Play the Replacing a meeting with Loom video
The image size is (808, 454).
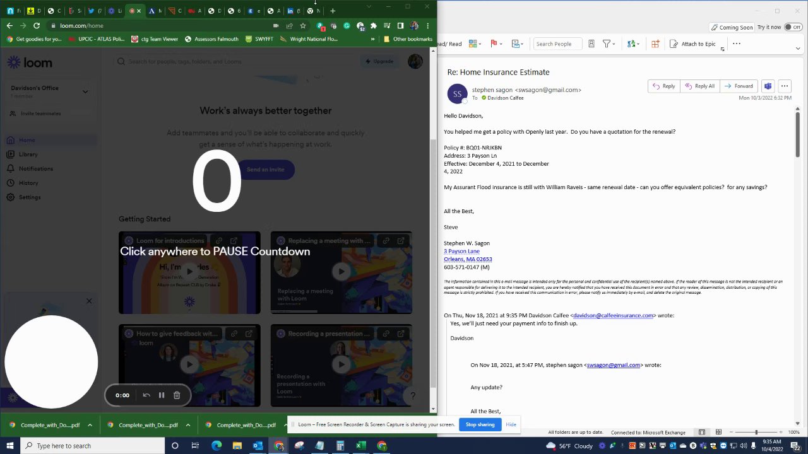(342, 272)
